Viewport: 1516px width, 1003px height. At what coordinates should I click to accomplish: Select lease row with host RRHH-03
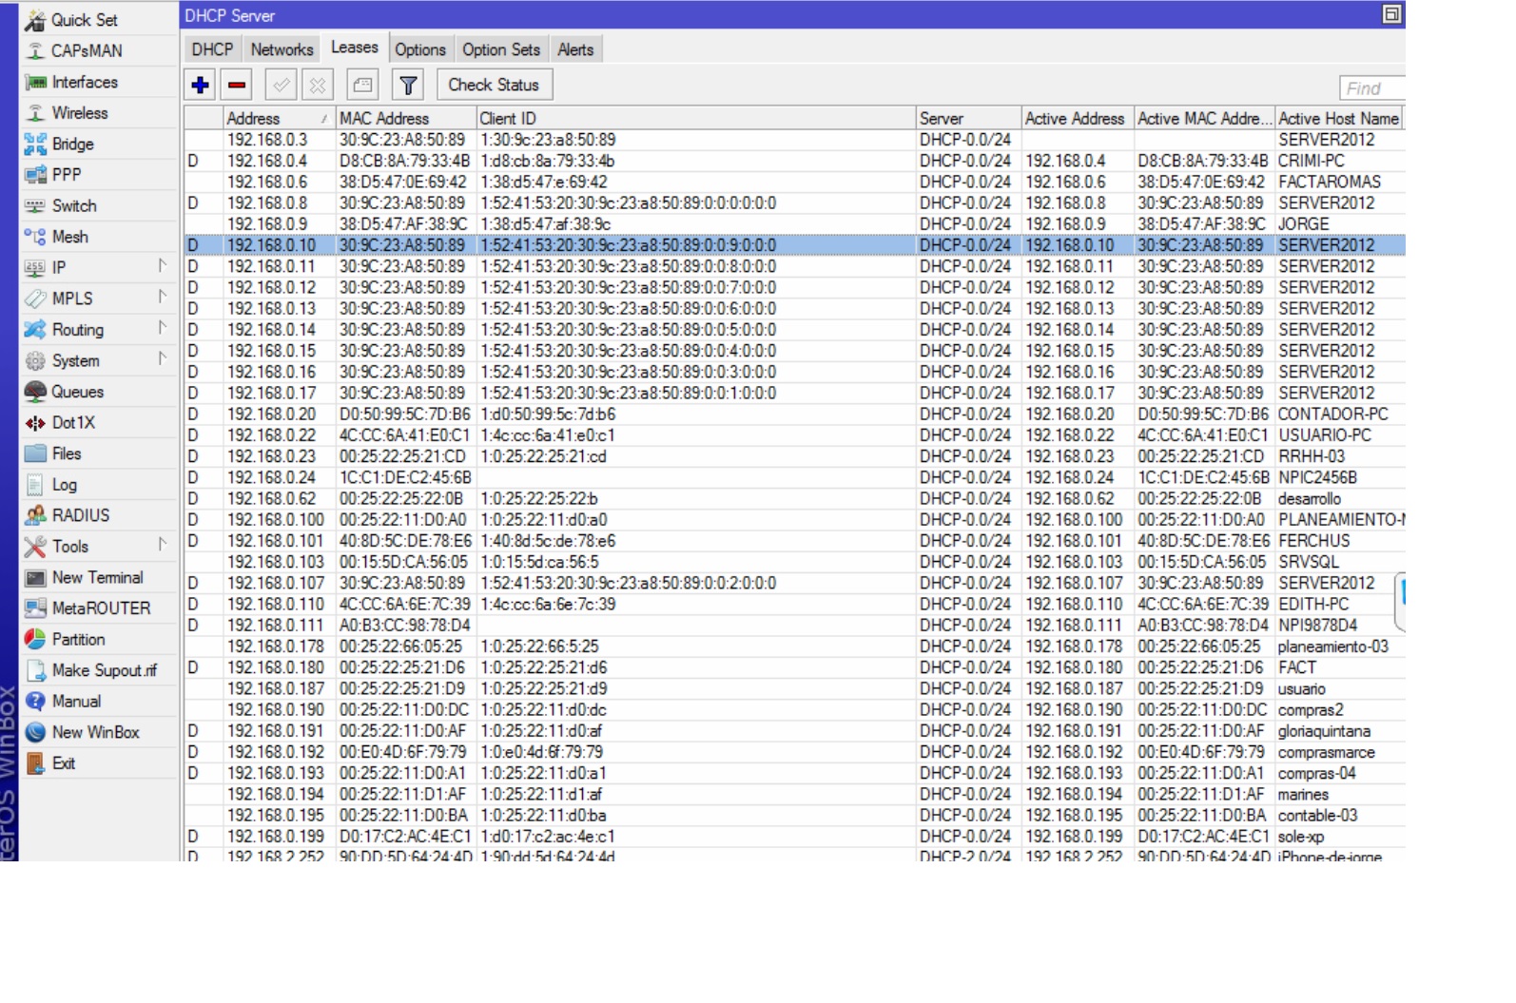click(x=794, y=456)
